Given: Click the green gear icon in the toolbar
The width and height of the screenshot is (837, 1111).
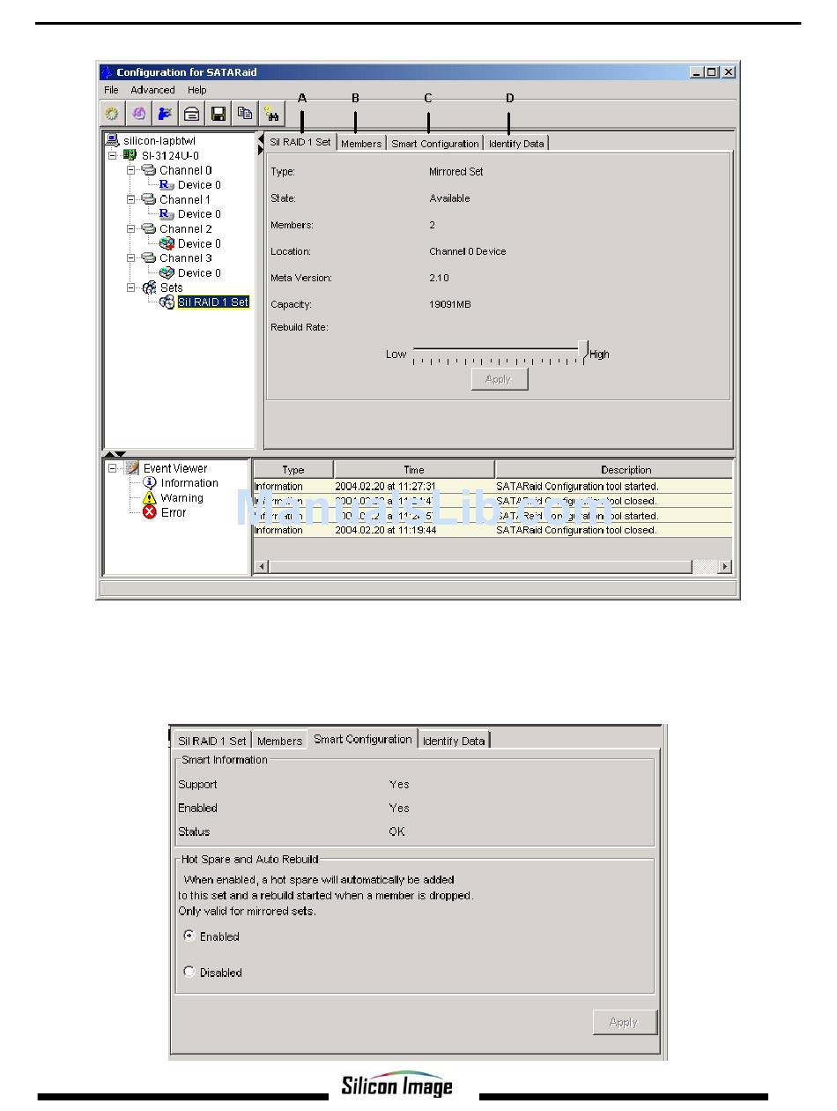Looking at the screenshot, I should (112, 114).
